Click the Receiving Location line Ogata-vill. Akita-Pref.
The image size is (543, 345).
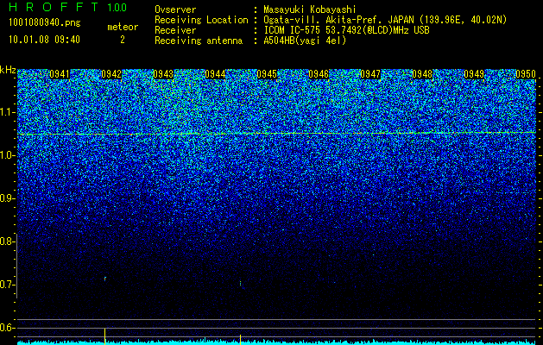[x=321, y=20]
